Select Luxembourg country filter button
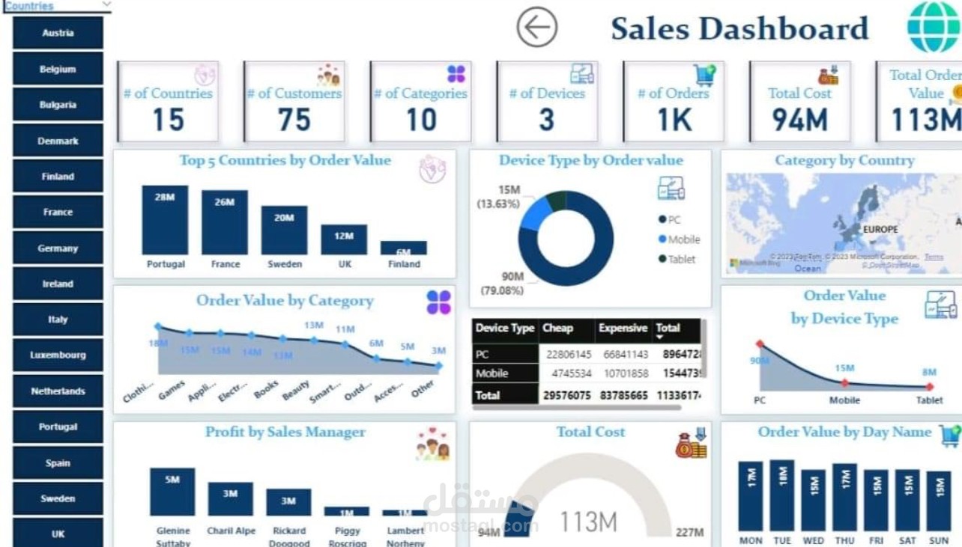 58,355
